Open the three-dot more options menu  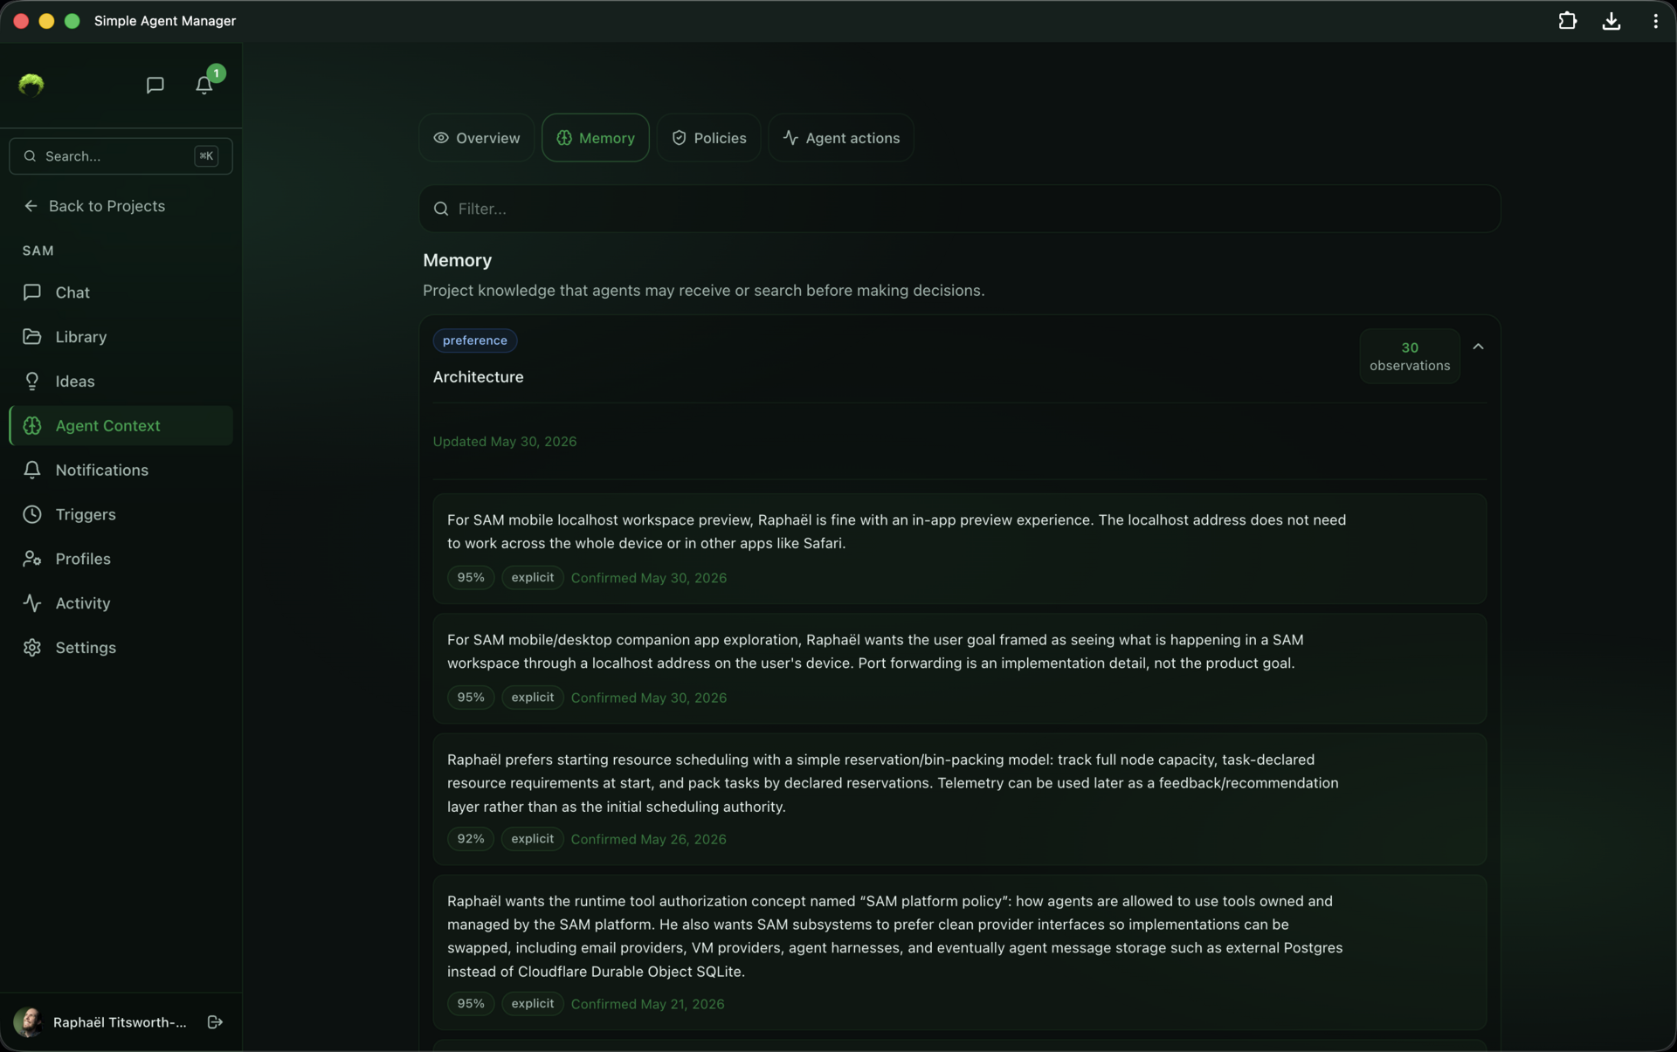point(1655,21)
